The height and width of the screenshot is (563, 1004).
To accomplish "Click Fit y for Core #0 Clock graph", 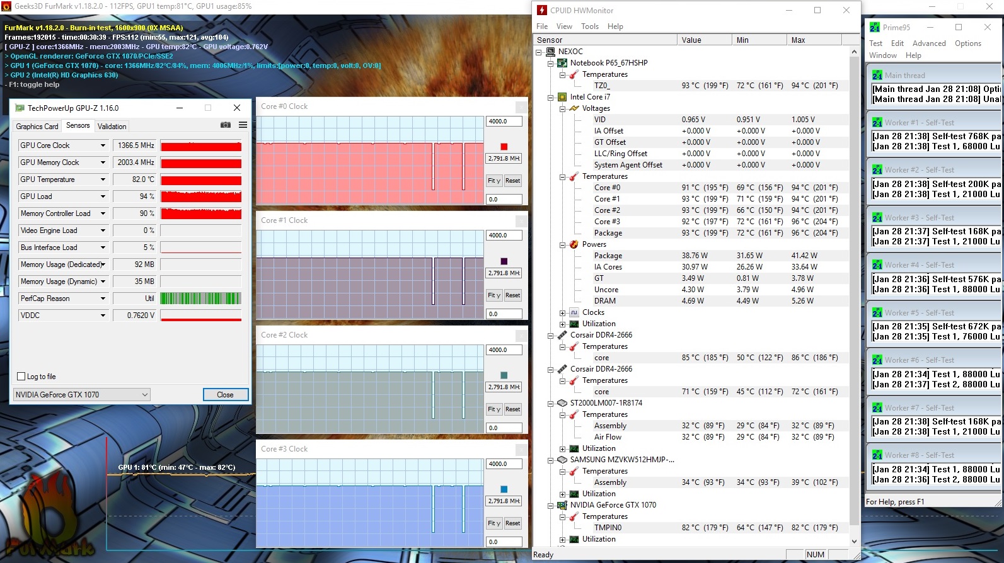I will 494,181.
